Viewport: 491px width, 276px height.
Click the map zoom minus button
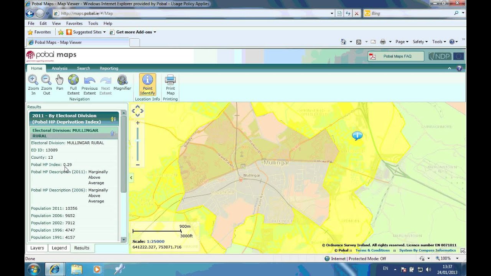click(x=137, y=165)
